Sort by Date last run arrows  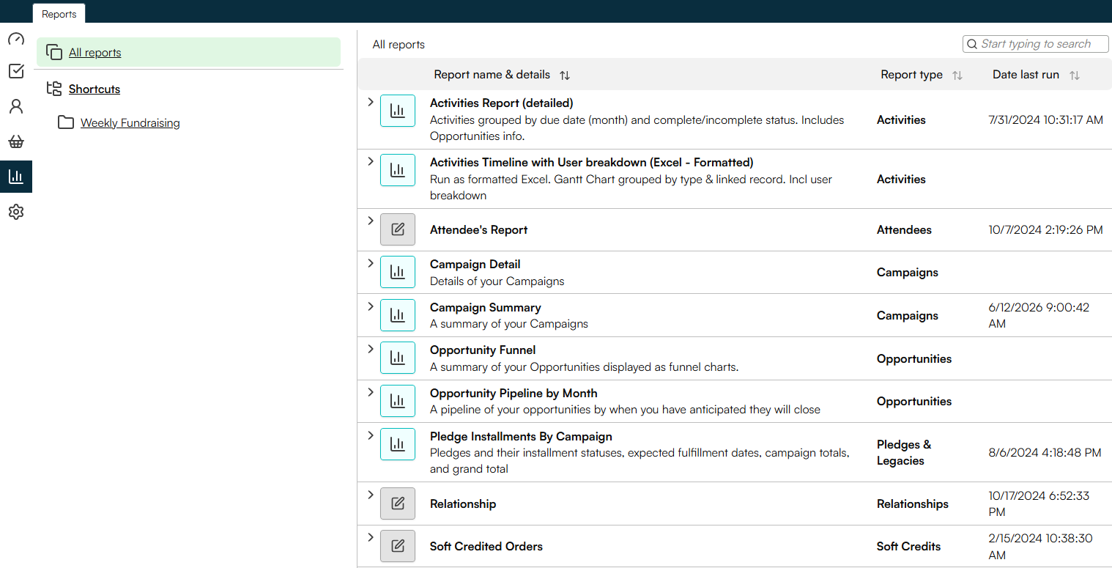coord(1075,75)
